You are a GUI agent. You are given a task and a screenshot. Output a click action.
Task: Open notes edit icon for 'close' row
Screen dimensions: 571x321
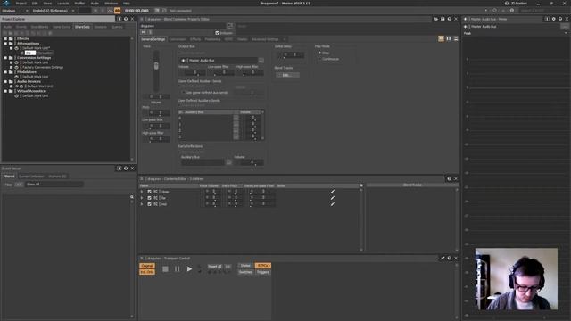pos(333,192)
